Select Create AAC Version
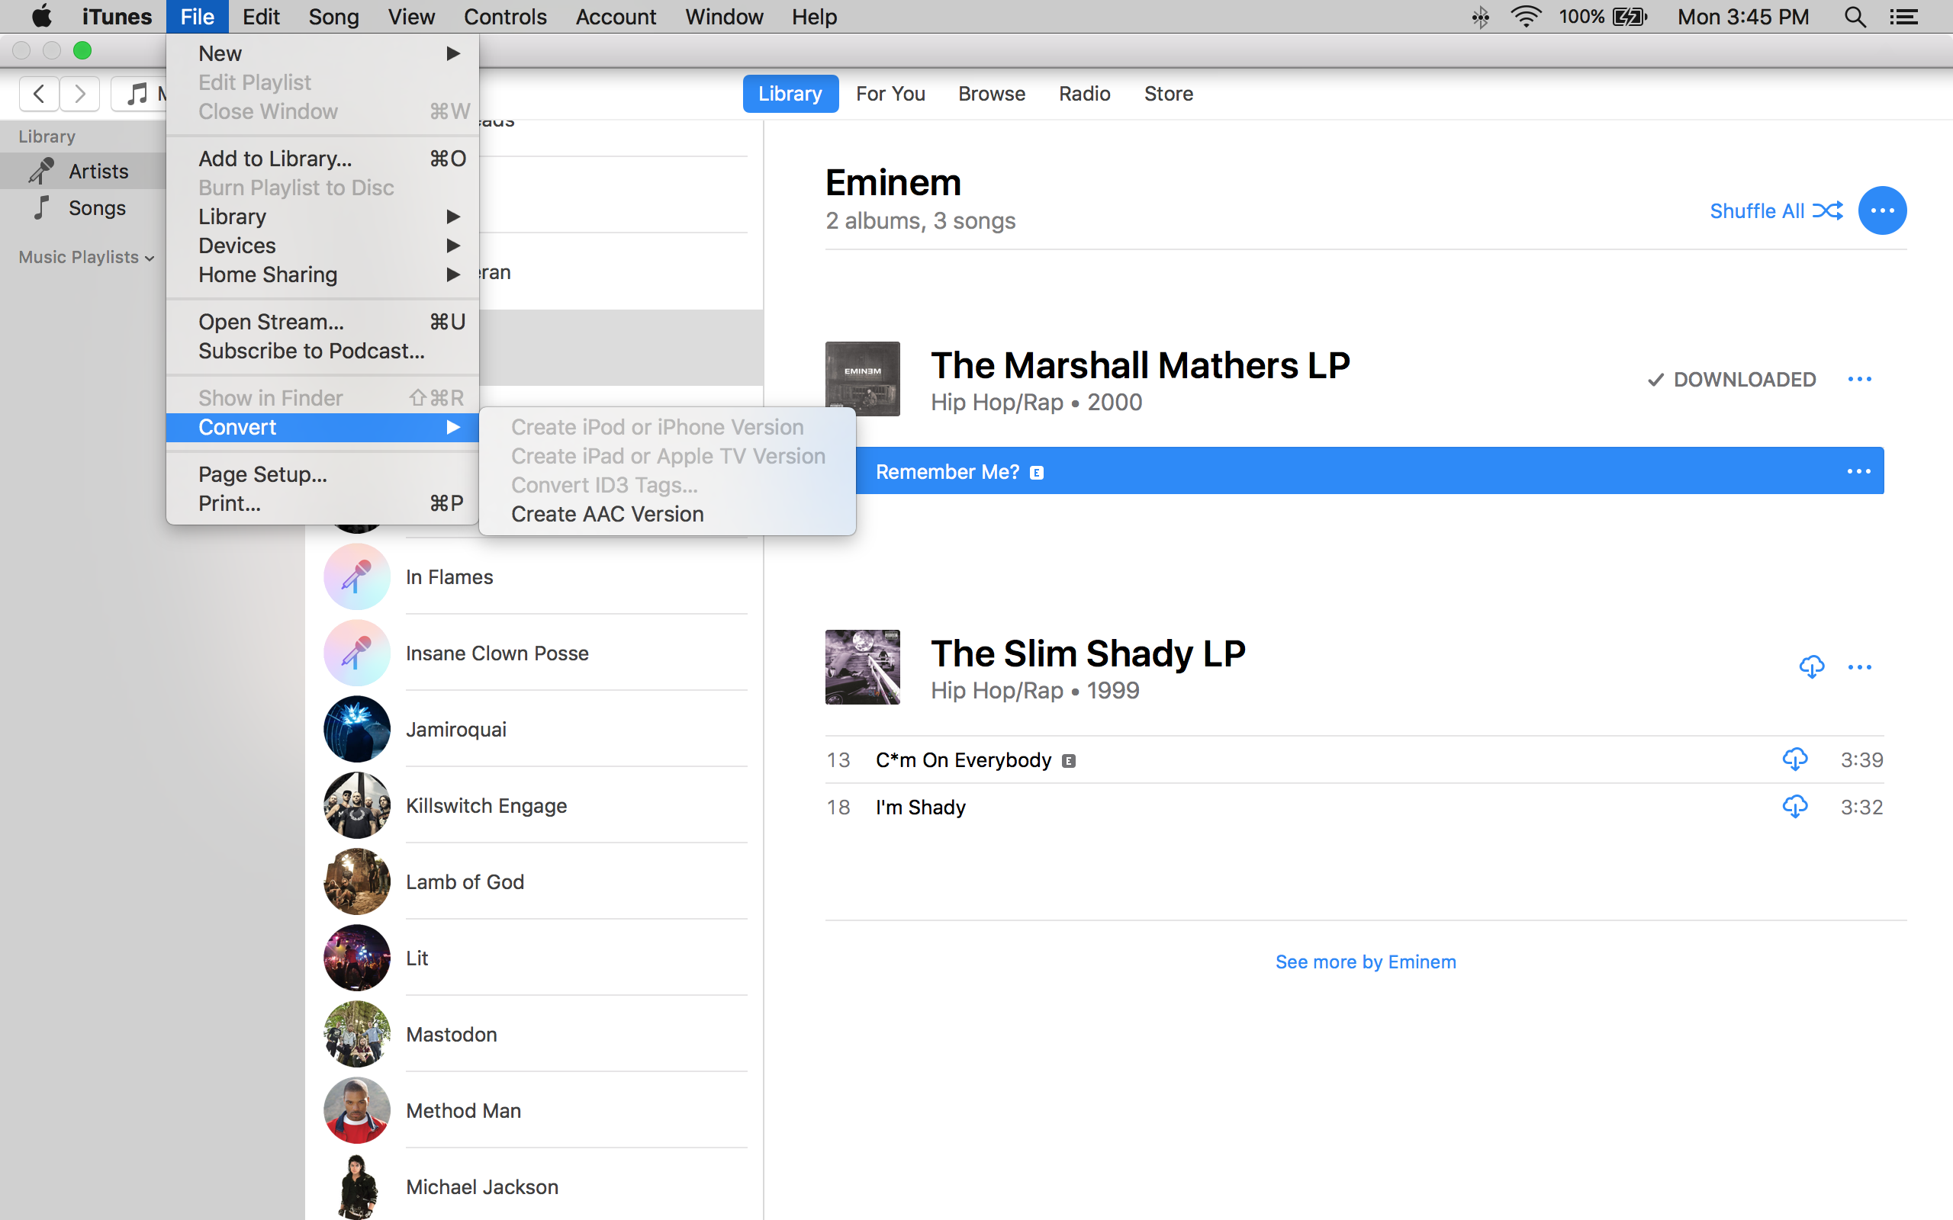 [607, 514]
